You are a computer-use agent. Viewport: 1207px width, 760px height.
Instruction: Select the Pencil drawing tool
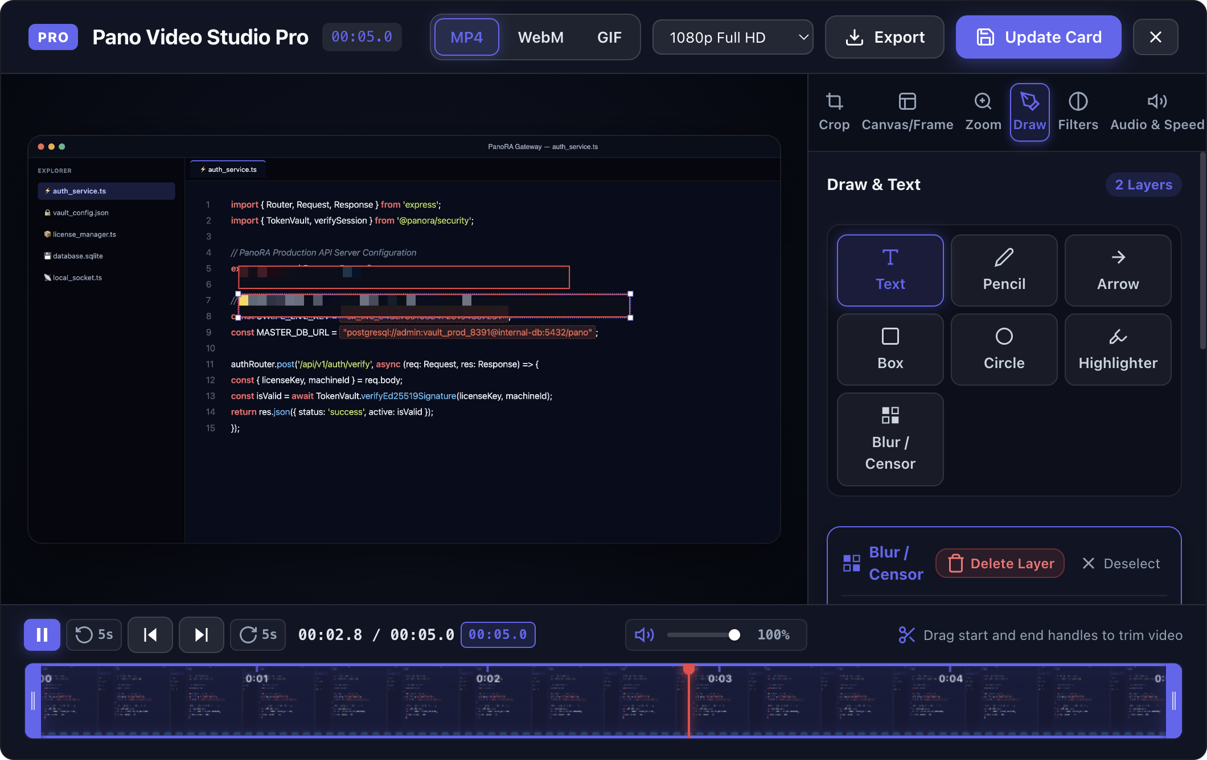point(1004,270)
